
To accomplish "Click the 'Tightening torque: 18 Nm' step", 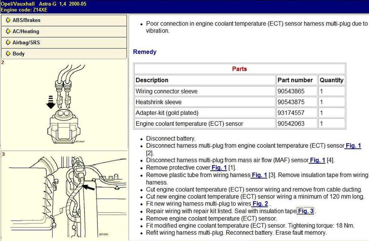I will [250, 225].
